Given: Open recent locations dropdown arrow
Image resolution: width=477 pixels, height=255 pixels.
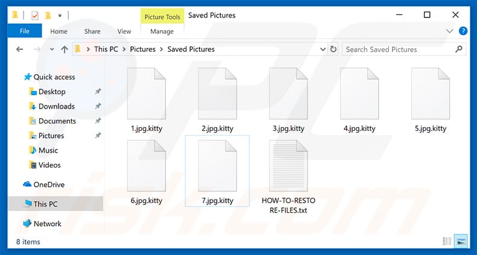Looking at the screenshot, I should pos(52,49).
